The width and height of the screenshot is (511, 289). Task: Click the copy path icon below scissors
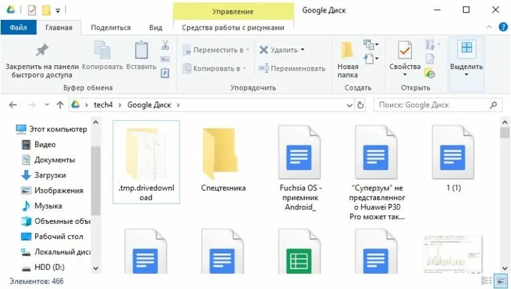click(x=165, y=59)
